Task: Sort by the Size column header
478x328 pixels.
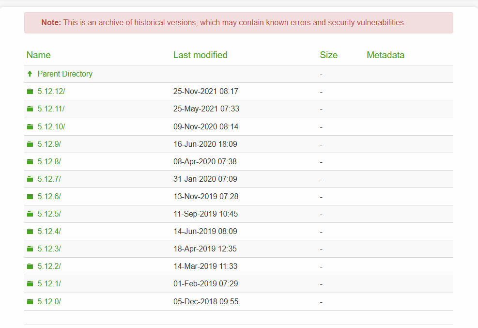Action: pos(329,55)
